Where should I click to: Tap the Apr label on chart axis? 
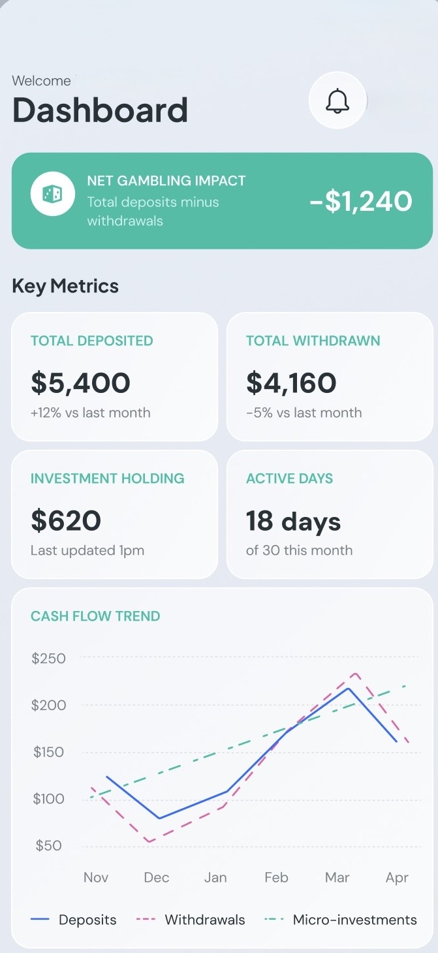tap(397, 877)
